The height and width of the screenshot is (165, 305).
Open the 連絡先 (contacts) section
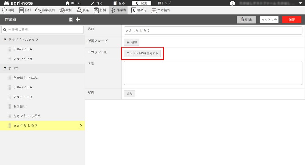(x=139, y=10)
